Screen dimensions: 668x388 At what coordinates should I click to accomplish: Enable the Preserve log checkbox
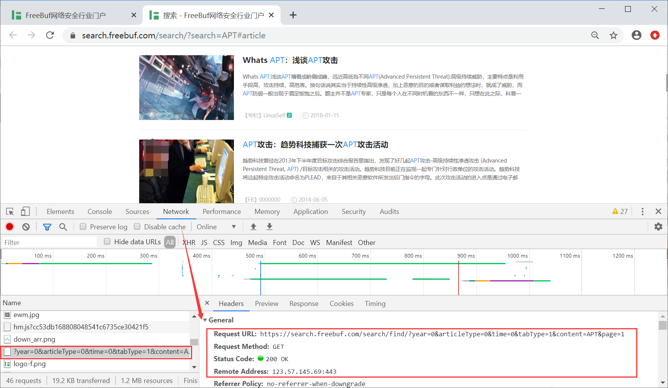tap(83, 227)
